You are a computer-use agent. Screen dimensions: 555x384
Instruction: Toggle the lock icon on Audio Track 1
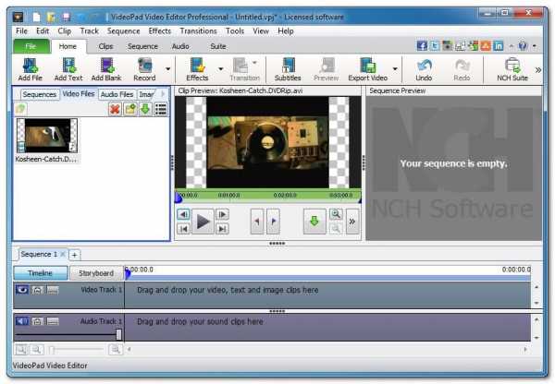37,321
